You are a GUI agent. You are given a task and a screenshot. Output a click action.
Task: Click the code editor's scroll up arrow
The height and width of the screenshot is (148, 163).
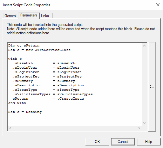point(144,46)
